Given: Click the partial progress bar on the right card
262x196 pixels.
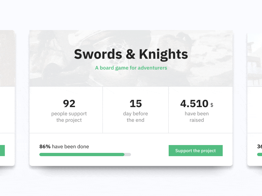Looking at the screenshot, I should tap(259, 155).
